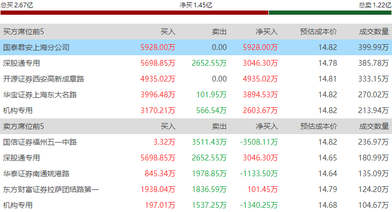This screenshot has width=392, height=212.
Task: Click the 3996.48万 buy amount
Action: [158, 95]
